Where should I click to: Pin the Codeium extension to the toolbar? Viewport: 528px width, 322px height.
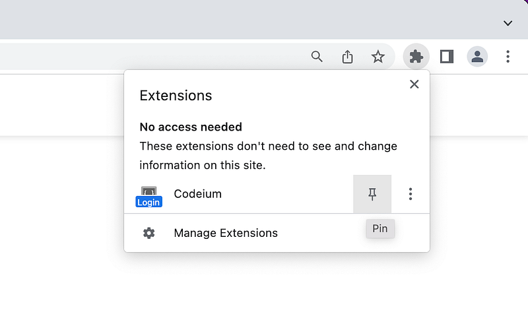(x=372, y=194)
